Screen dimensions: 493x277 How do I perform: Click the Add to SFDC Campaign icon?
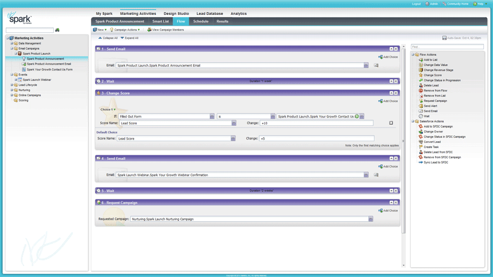[421, 126]
